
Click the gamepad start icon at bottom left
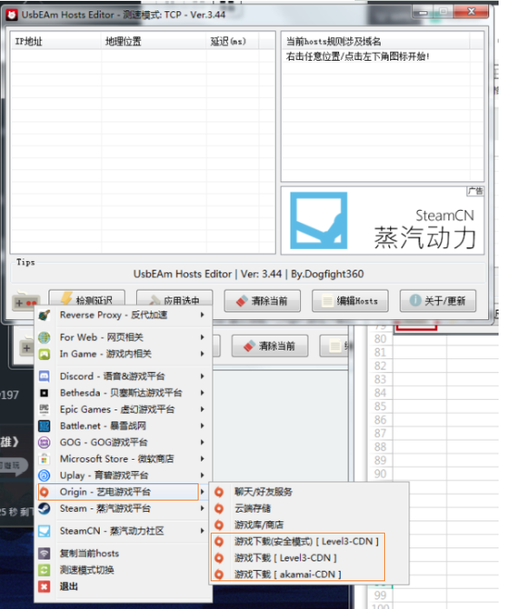pos(26,301)
